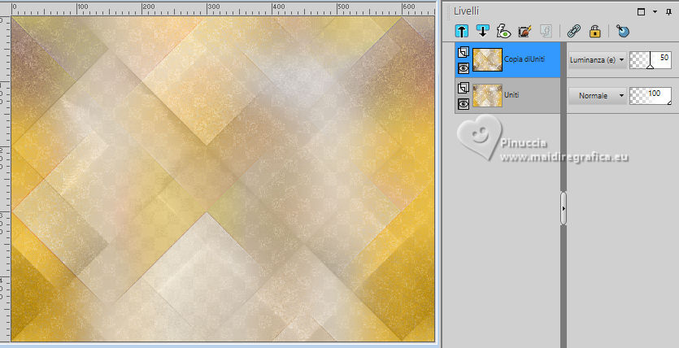679x348 pixels.
Task: Toggle the layer effects visibility icon
Action: pyautogui.click(x=503, y=31)
